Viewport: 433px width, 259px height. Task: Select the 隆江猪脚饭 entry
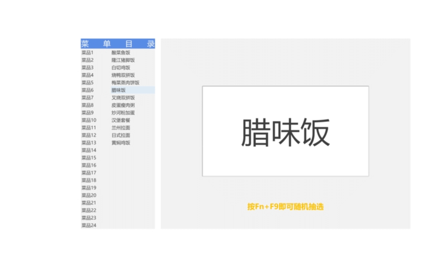click(x=123, y=60)
